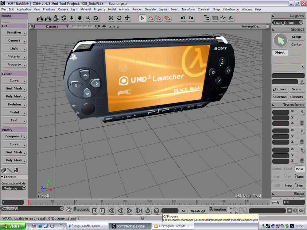Open the ValveSource menu

[x=231, y=9]
